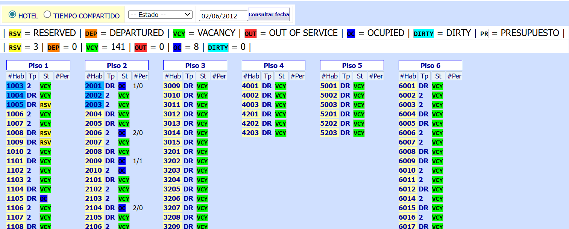Open room 5203 link
The height and width of the screenshot is (229, 569).
[x=329, y=133]
